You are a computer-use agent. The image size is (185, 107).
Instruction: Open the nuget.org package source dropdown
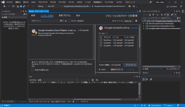[x=128, y=21]
